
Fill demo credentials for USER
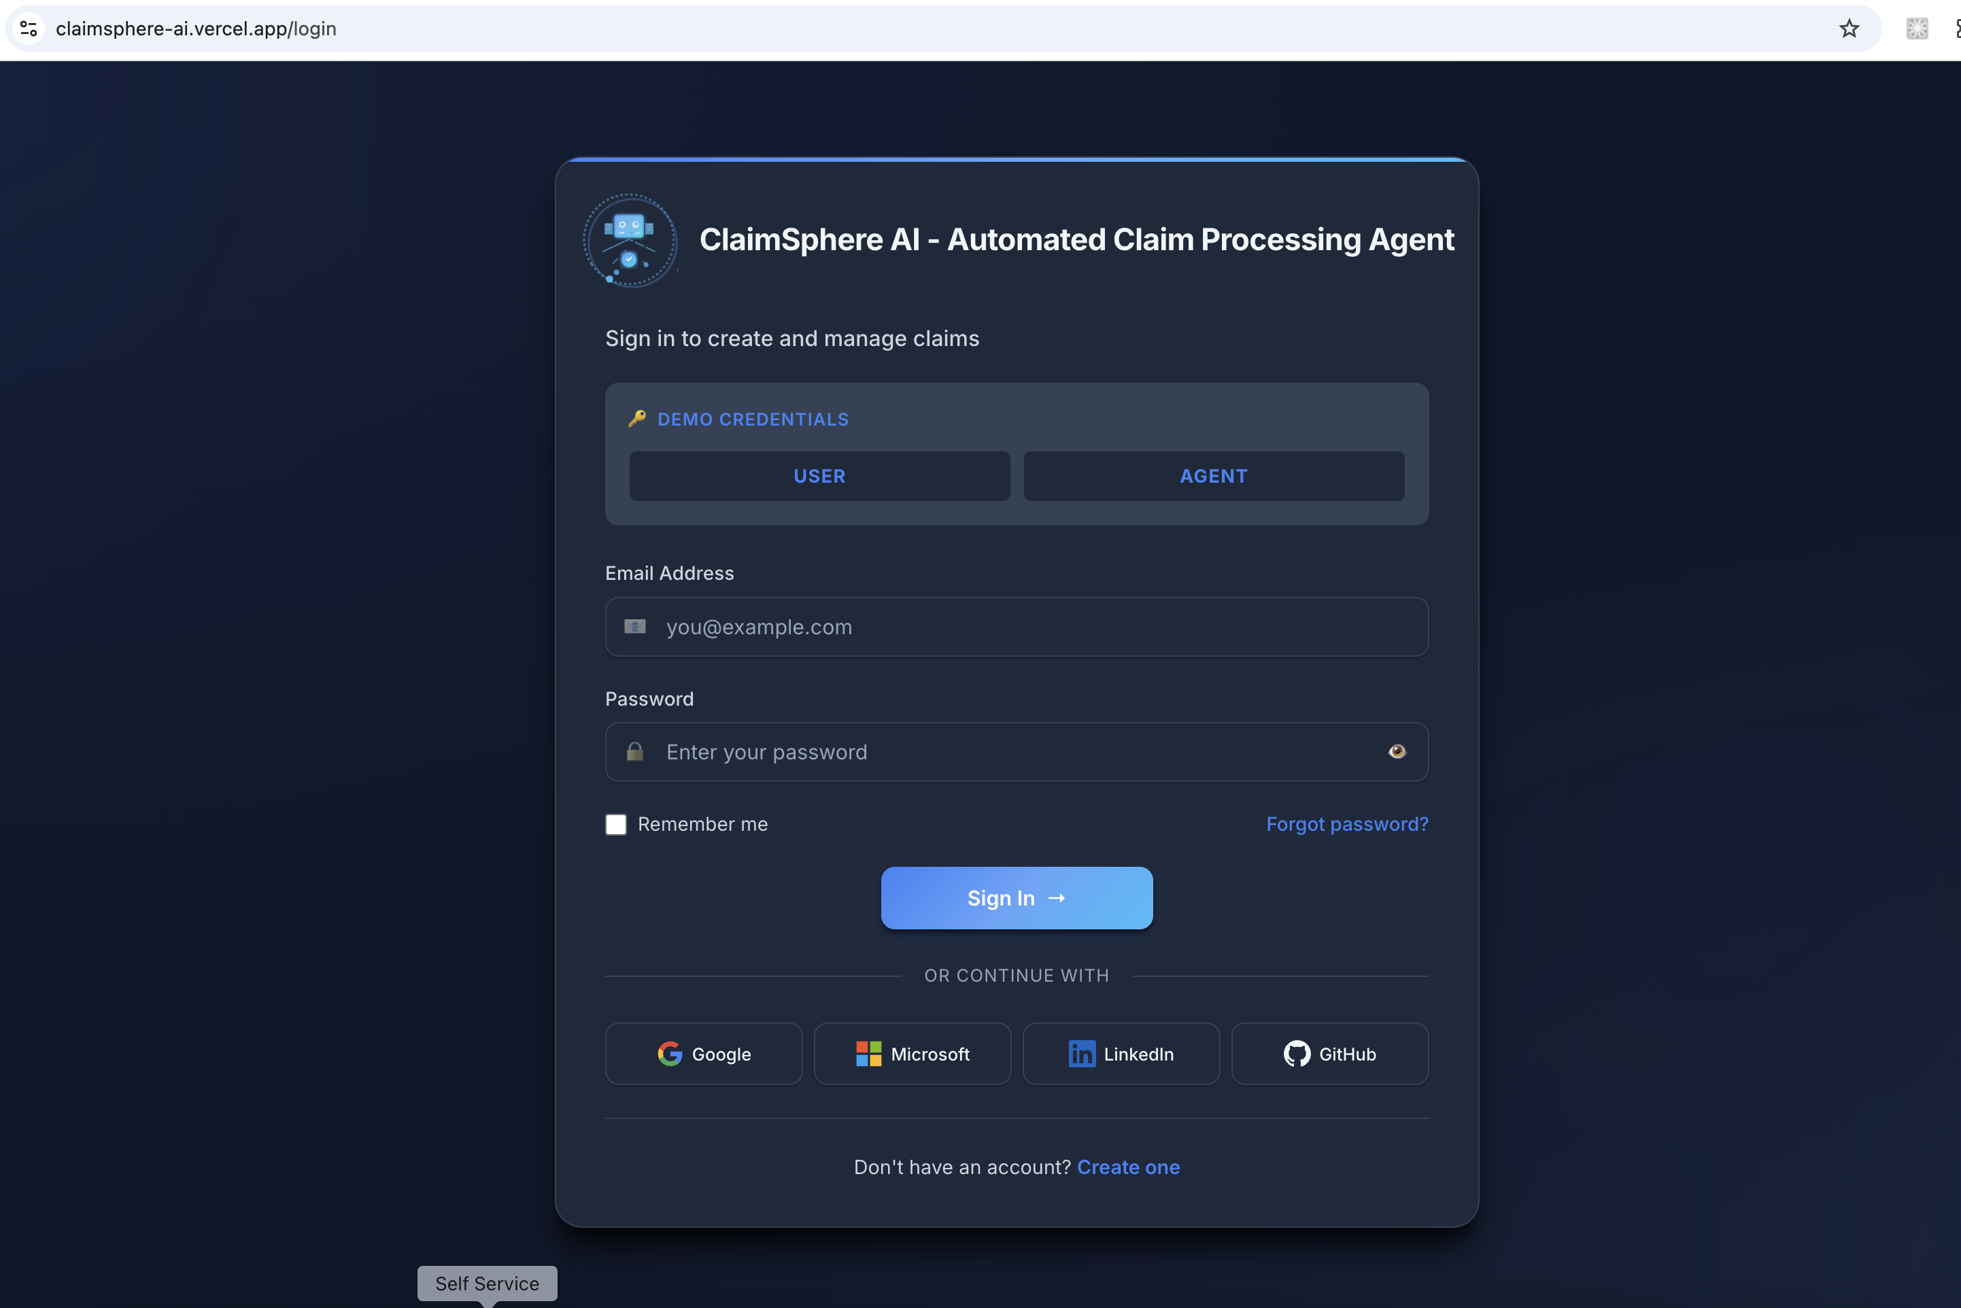pos(819,477)
